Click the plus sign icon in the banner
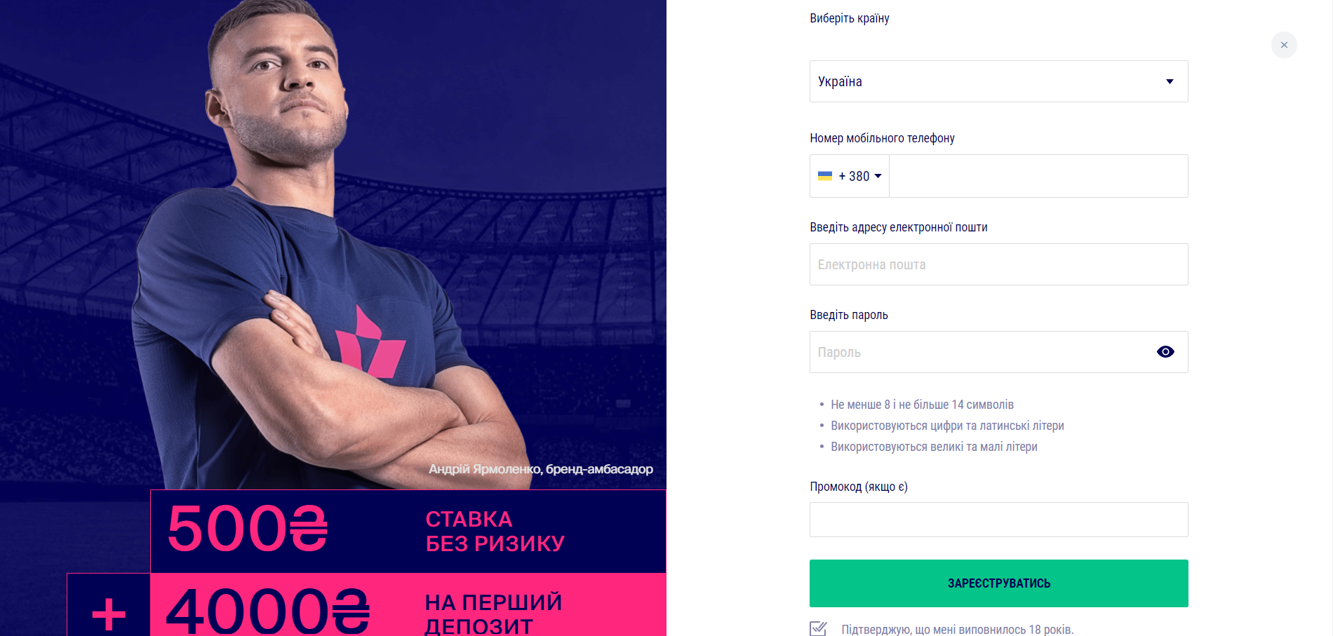This screenshot has height=636, width=1333. [x=109, y=614]
